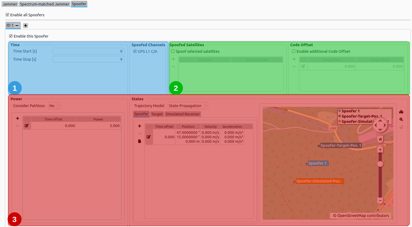Expand the Trajectory Model dropdown
The height and width of the screenshot is (227, 412).
(x=188, y=106)
